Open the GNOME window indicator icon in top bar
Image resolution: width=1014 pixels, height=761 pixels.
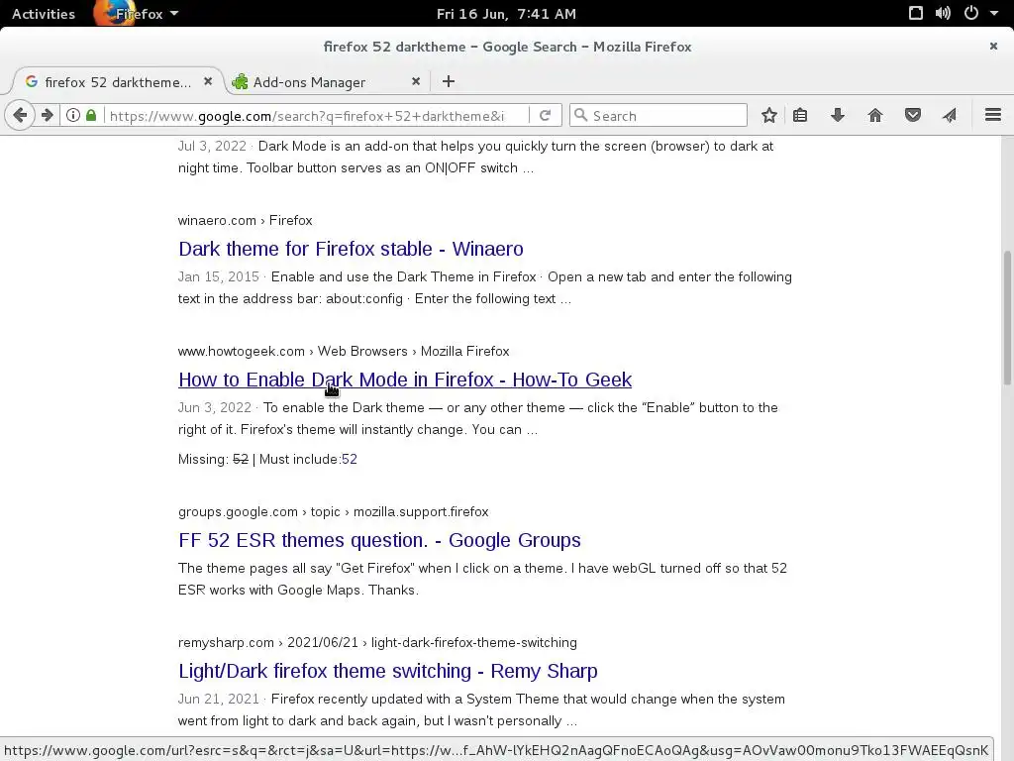[x=916, y=13]
